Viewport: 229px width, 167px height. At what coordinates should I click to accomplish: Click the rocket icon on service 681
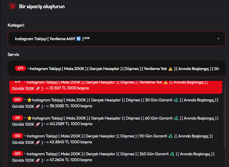[x=38, y=124]
